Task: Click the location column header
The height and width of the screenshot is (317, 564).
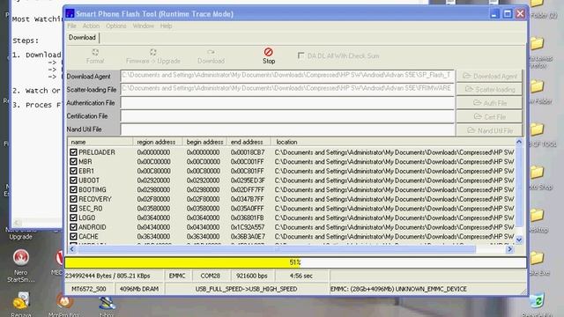Action: coord(393,142)
